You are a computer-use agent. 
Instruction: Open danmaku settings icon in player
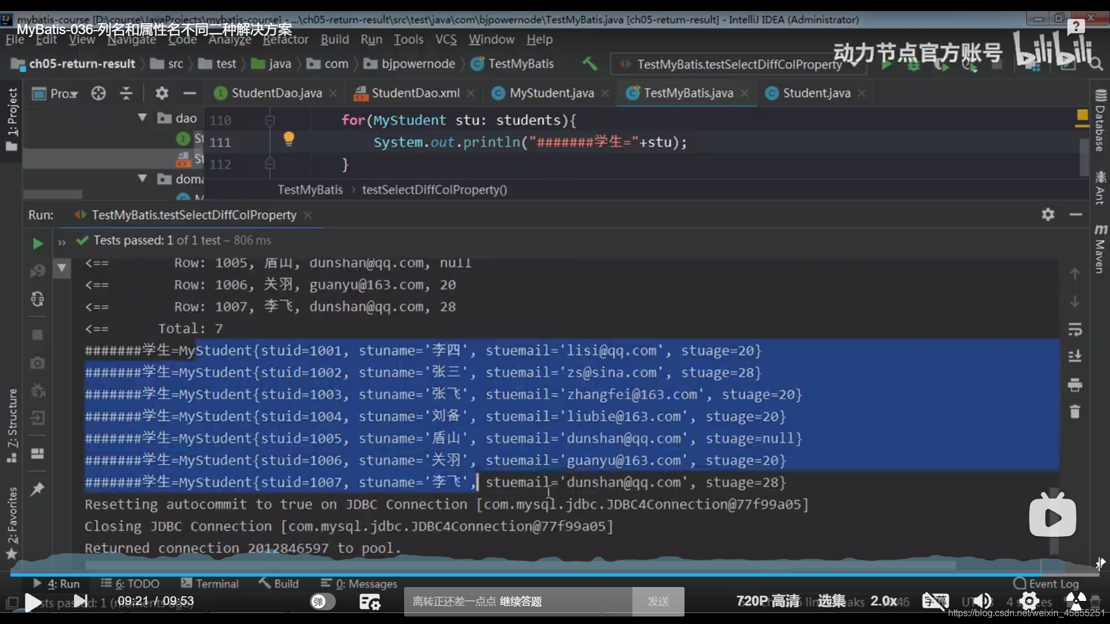pos(369,602)
